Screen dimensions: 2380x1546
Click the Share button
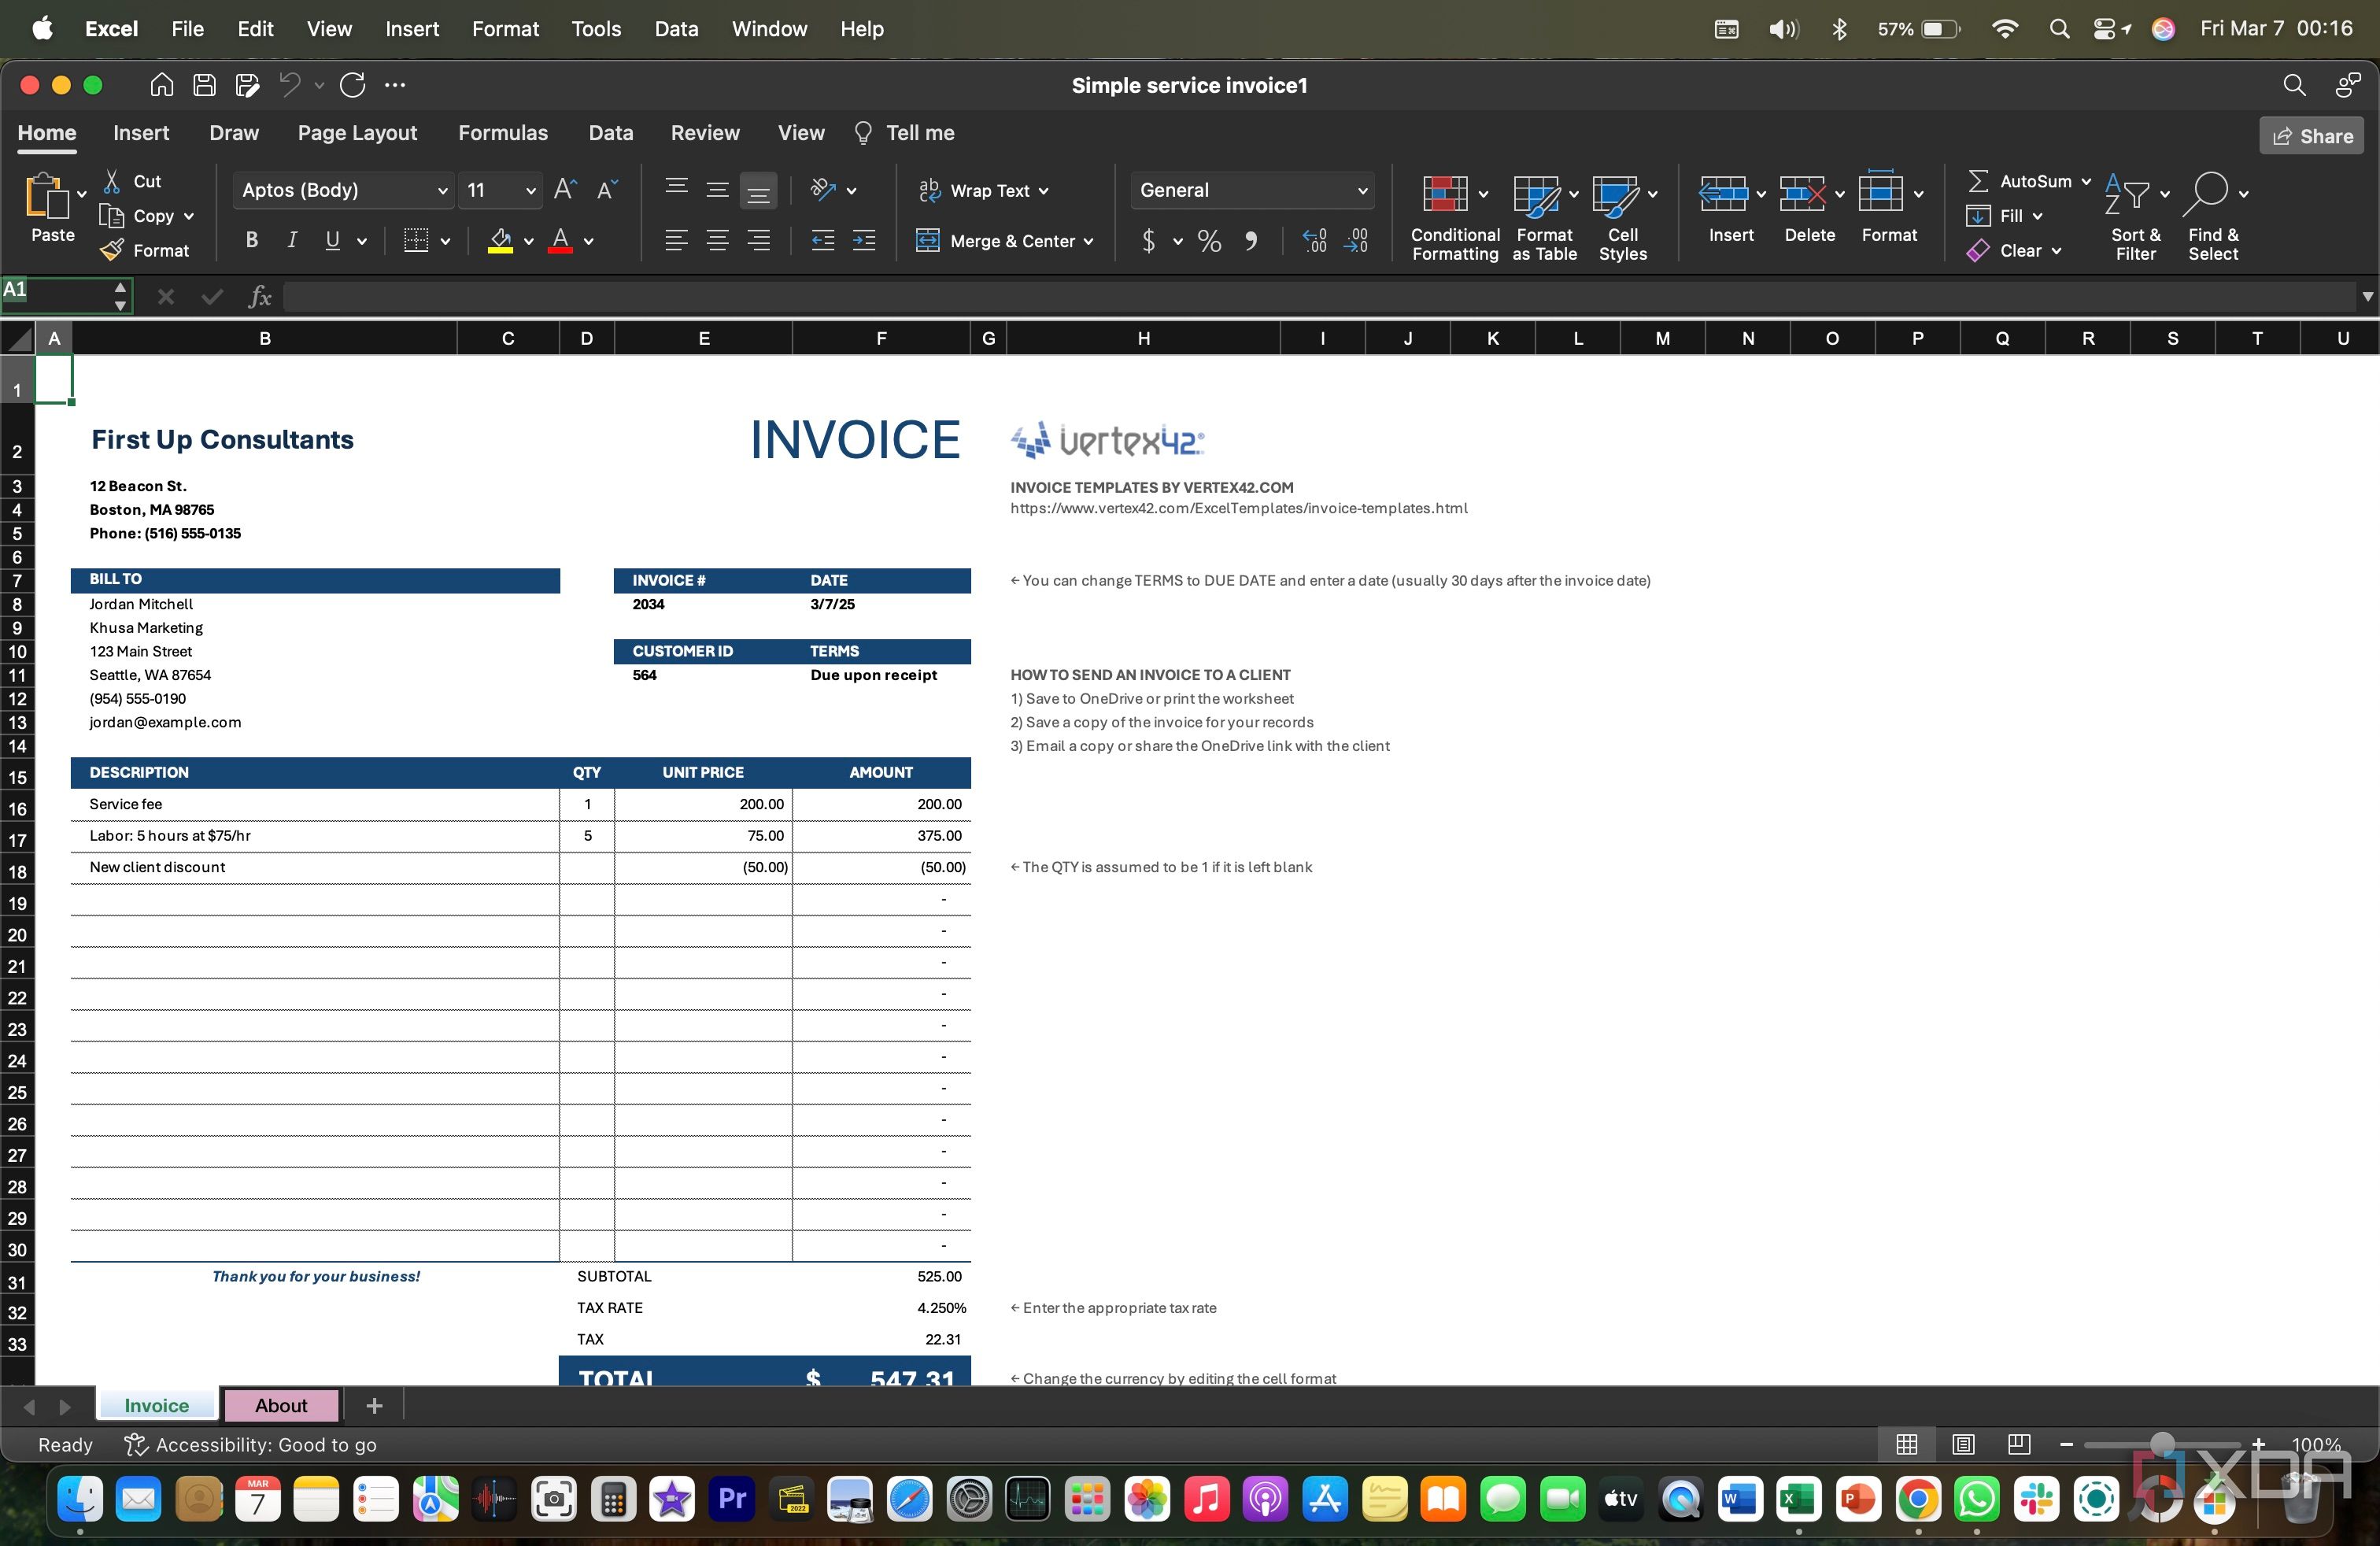pyautogui.click(x=2311, y=136)
